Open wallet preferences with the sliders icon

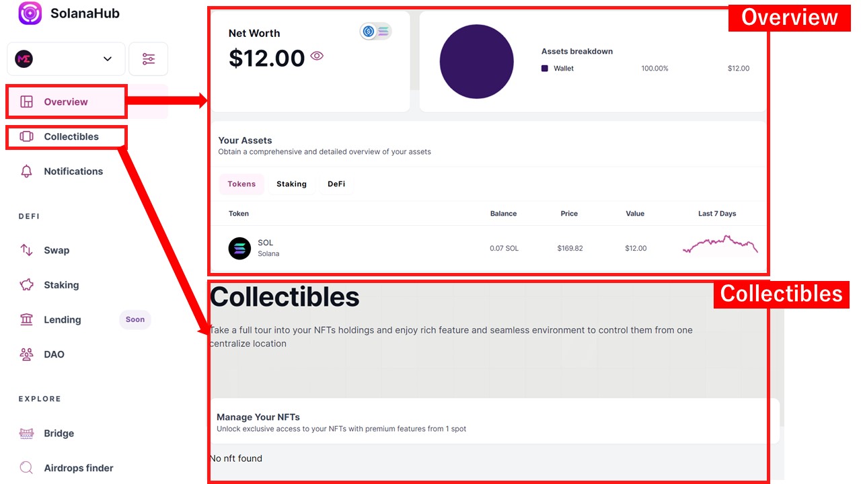click(148, 58)
